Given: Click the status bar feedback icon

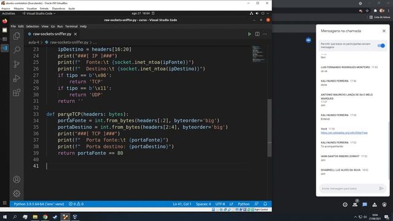Looking at the screenshot, I should tap(257, 204).
